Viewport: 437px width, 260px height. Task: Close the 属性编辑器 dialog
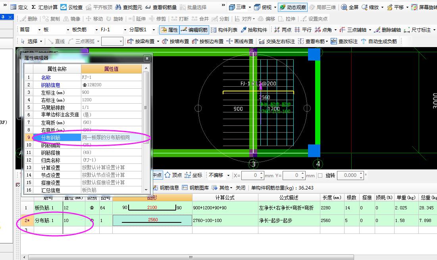[147, 58]
